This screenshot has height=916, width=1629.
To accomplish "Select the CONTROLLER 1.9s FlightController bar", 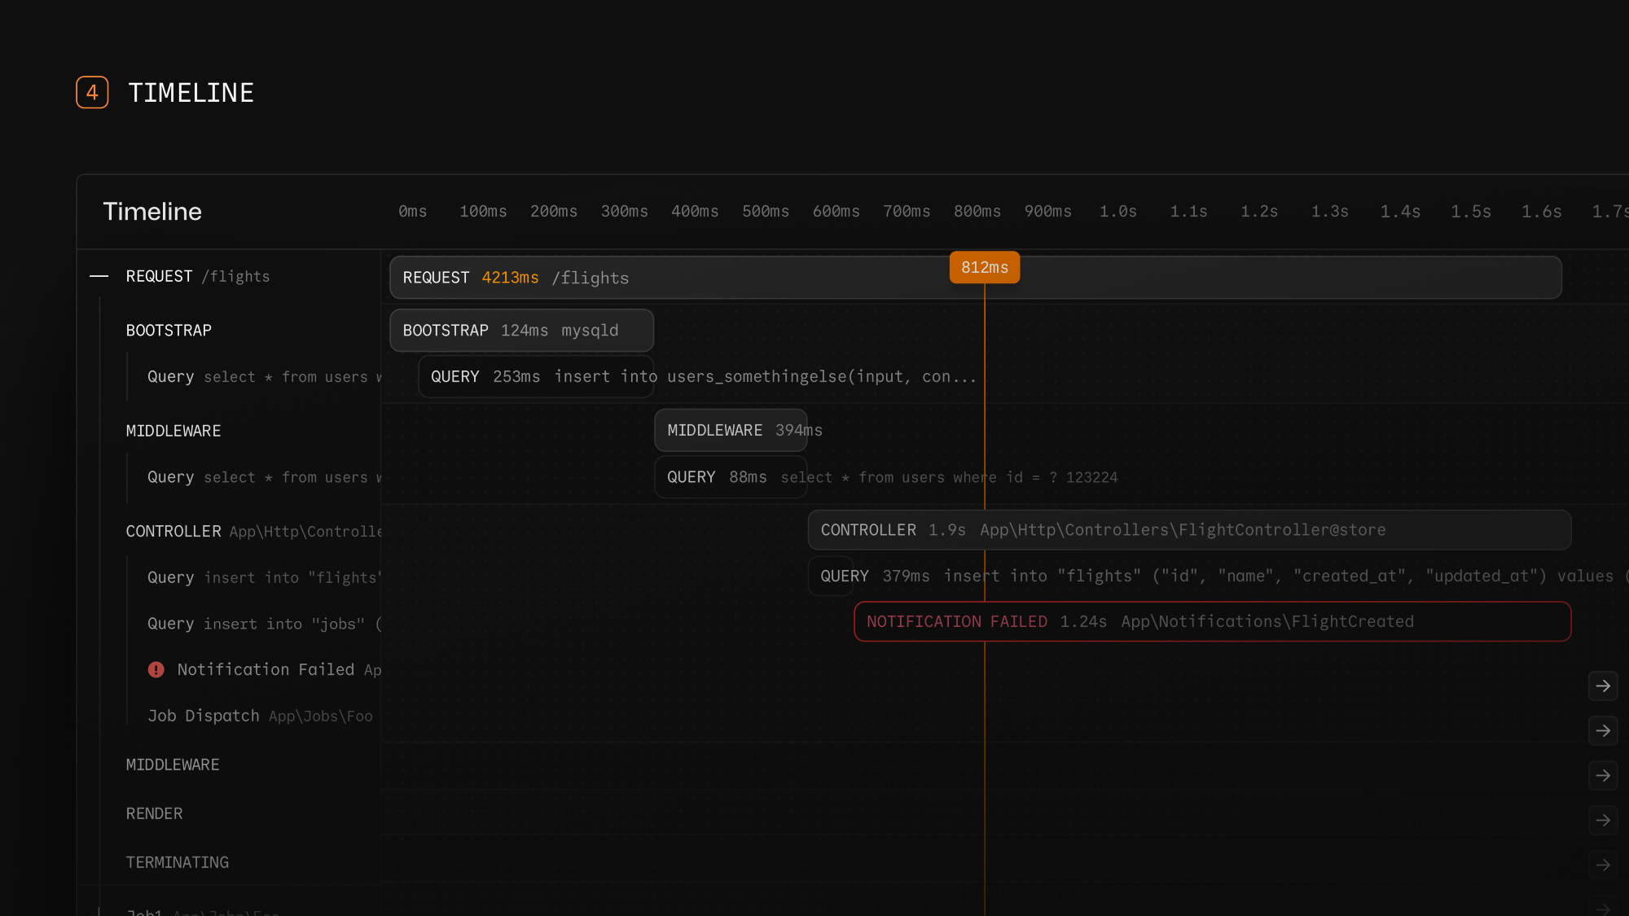I will [x=1188, y=530].
